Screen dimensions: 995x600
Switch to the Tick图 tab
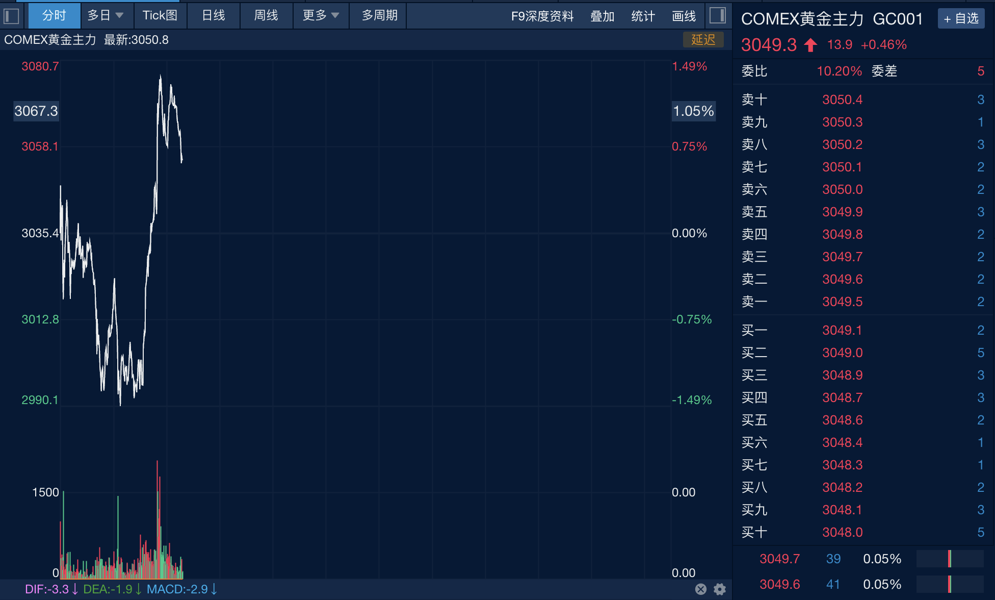coord(160,15)
